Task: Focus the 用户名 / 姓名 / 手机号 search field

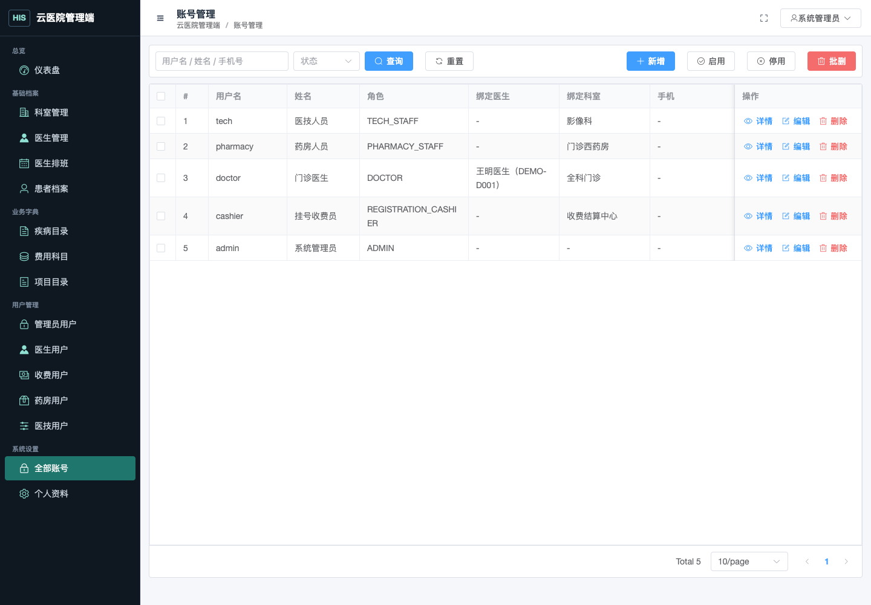Action: click(x=222, y=61)
